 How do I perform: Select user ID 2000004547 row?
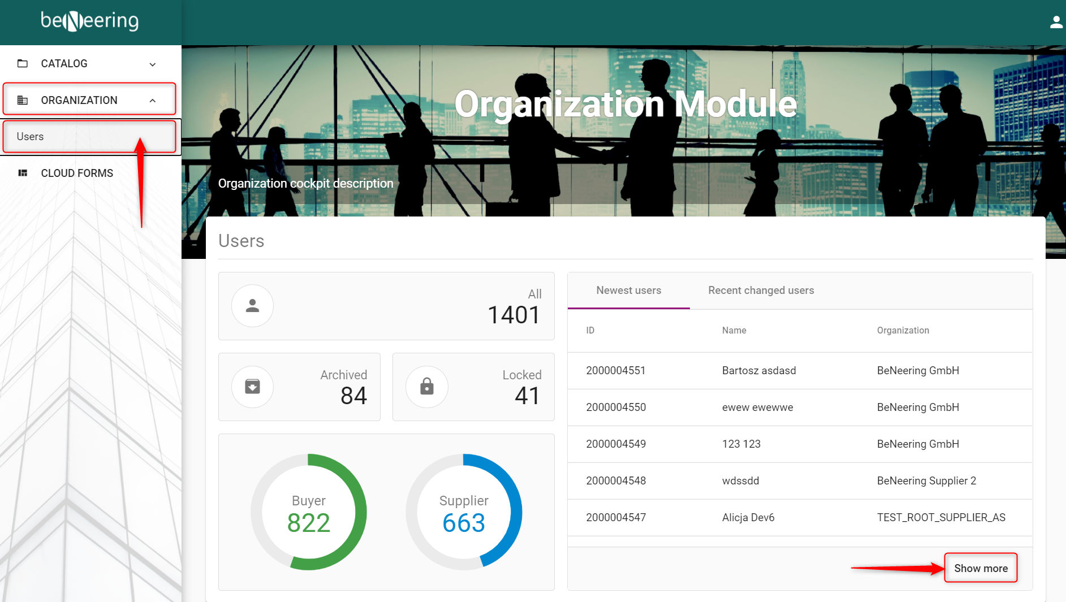[616, 518]
